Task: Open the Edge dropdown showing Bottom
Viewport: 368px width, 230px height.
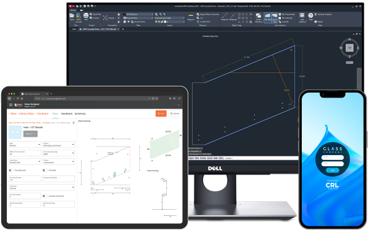Action: (x=25, y=145)
